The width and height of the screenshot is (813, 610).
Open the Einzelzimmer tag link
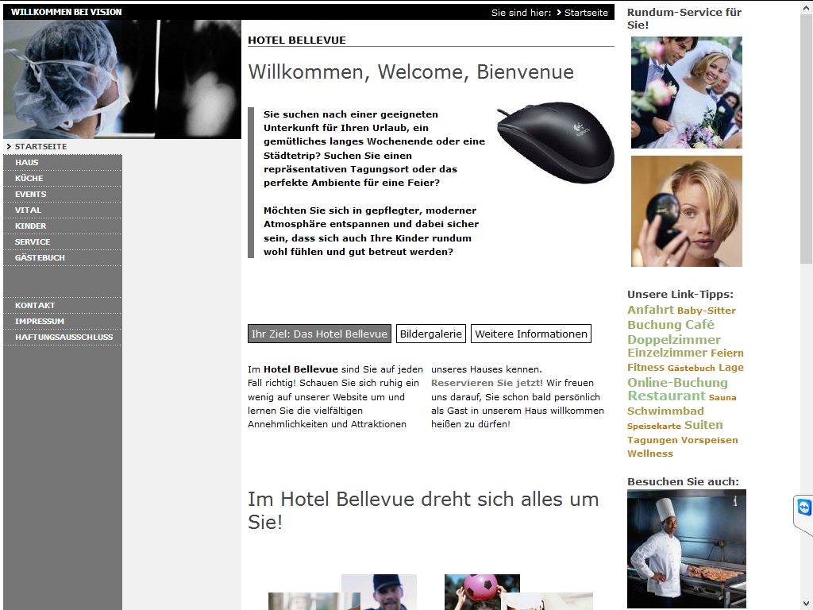pos(667,353)
